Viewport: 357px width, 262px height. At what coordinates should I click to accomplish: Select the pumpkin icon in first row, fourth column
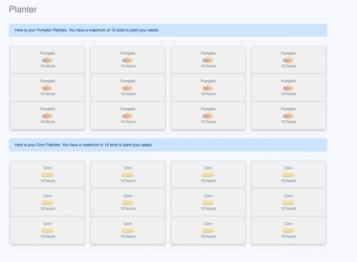pos(288,60)
